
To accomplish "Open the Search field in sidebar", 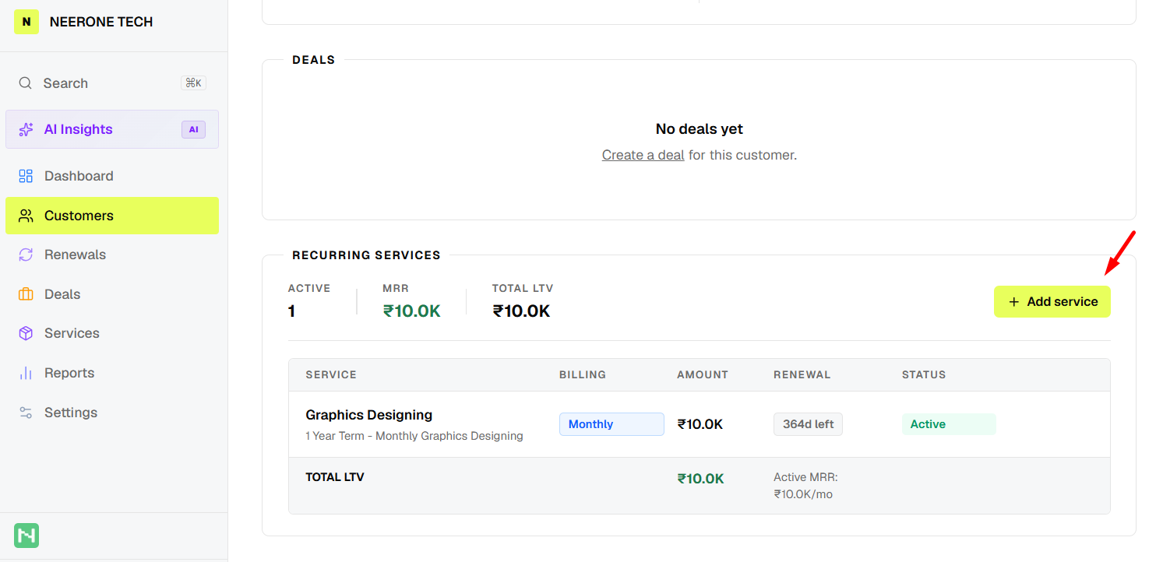I will 112,83.
